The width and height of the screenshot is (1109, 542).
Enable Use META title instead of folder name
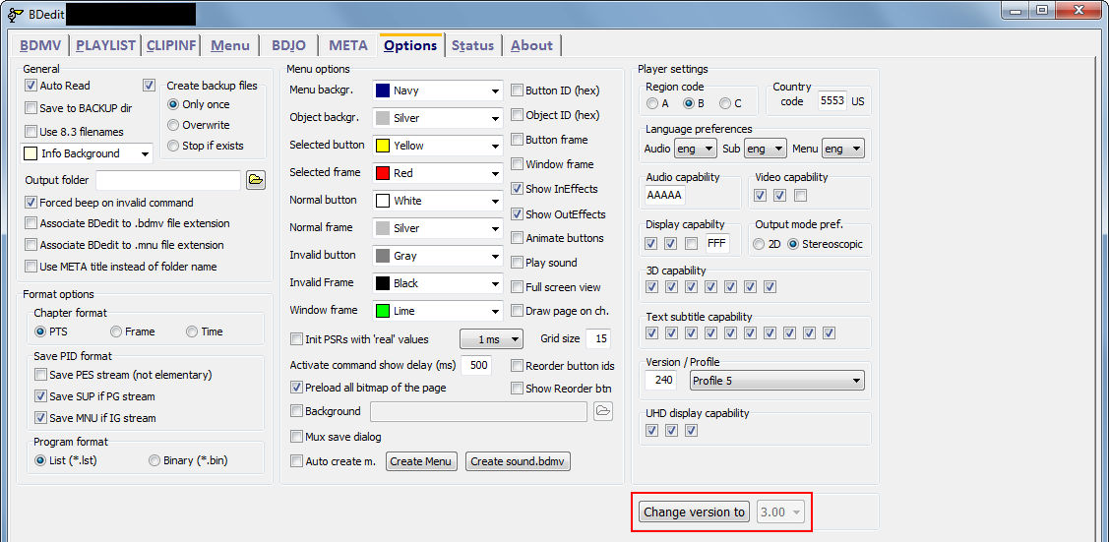pyautogui.click(x=31, y=267)
